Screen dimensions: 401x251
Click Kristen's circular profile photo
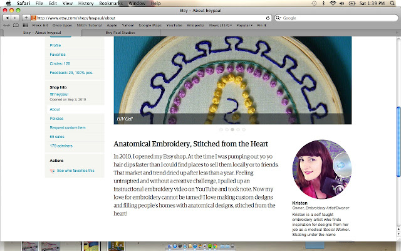tap(321, 169)
